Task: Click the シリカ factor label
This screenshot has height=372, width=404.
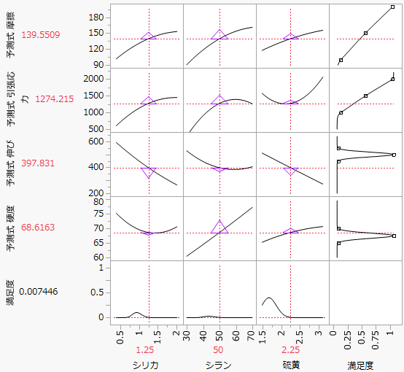Action: [x=145, y=365]
